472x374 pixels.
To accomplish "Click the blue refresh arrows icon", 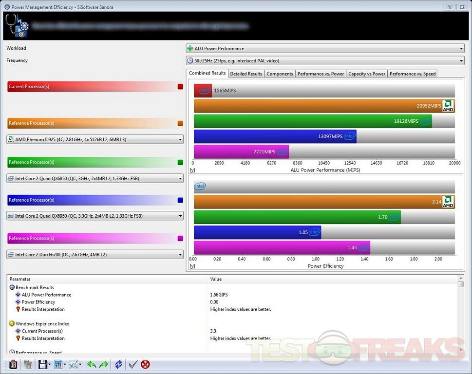I will (118, 364).
